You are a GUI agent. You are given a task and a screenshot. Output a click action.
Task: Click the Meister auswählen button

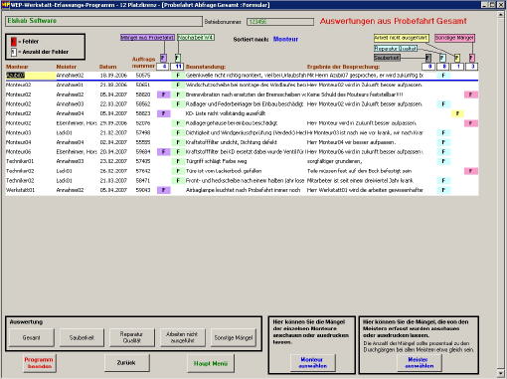click(420, 363)
